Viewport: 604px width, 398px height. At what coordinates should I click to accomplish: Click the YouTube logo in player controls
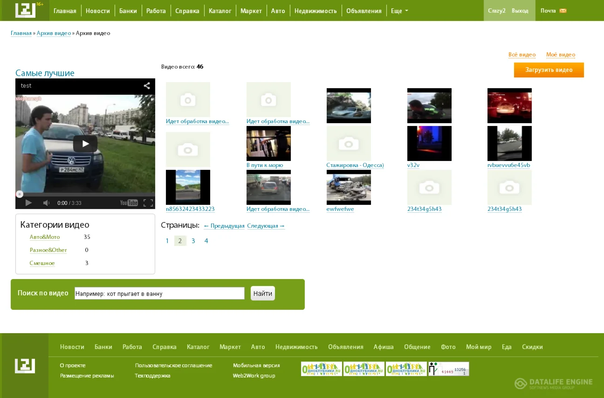point(129,203)
